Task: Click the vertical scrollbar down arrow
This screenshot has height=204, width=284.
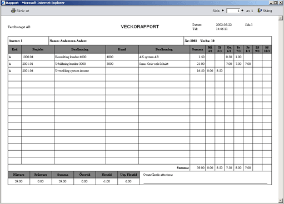Action: click(281, 201)
